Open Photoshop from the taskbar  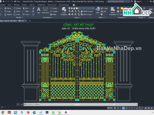click(x=47, y=112)
